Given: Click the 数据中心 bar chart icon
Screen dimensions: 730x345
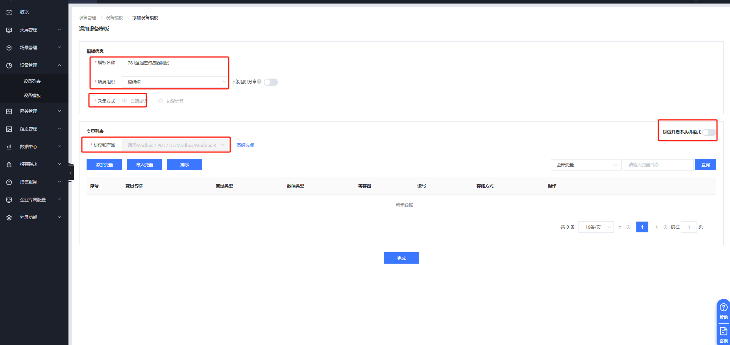Looking at the screenshot, I should [x=9, y=147].
